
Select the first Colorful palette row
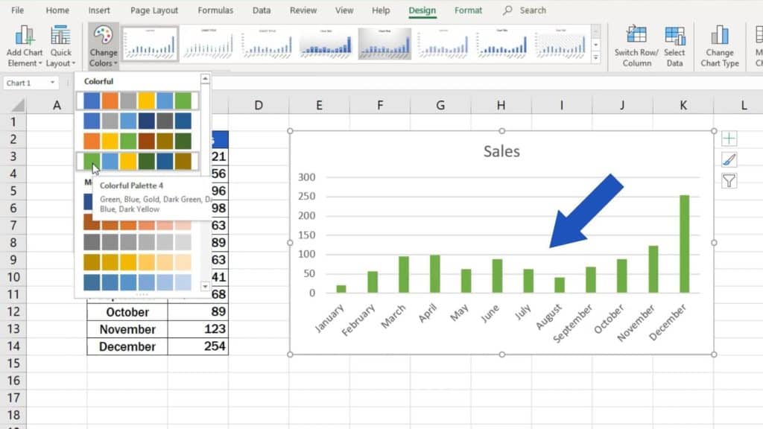pos(137,101)
